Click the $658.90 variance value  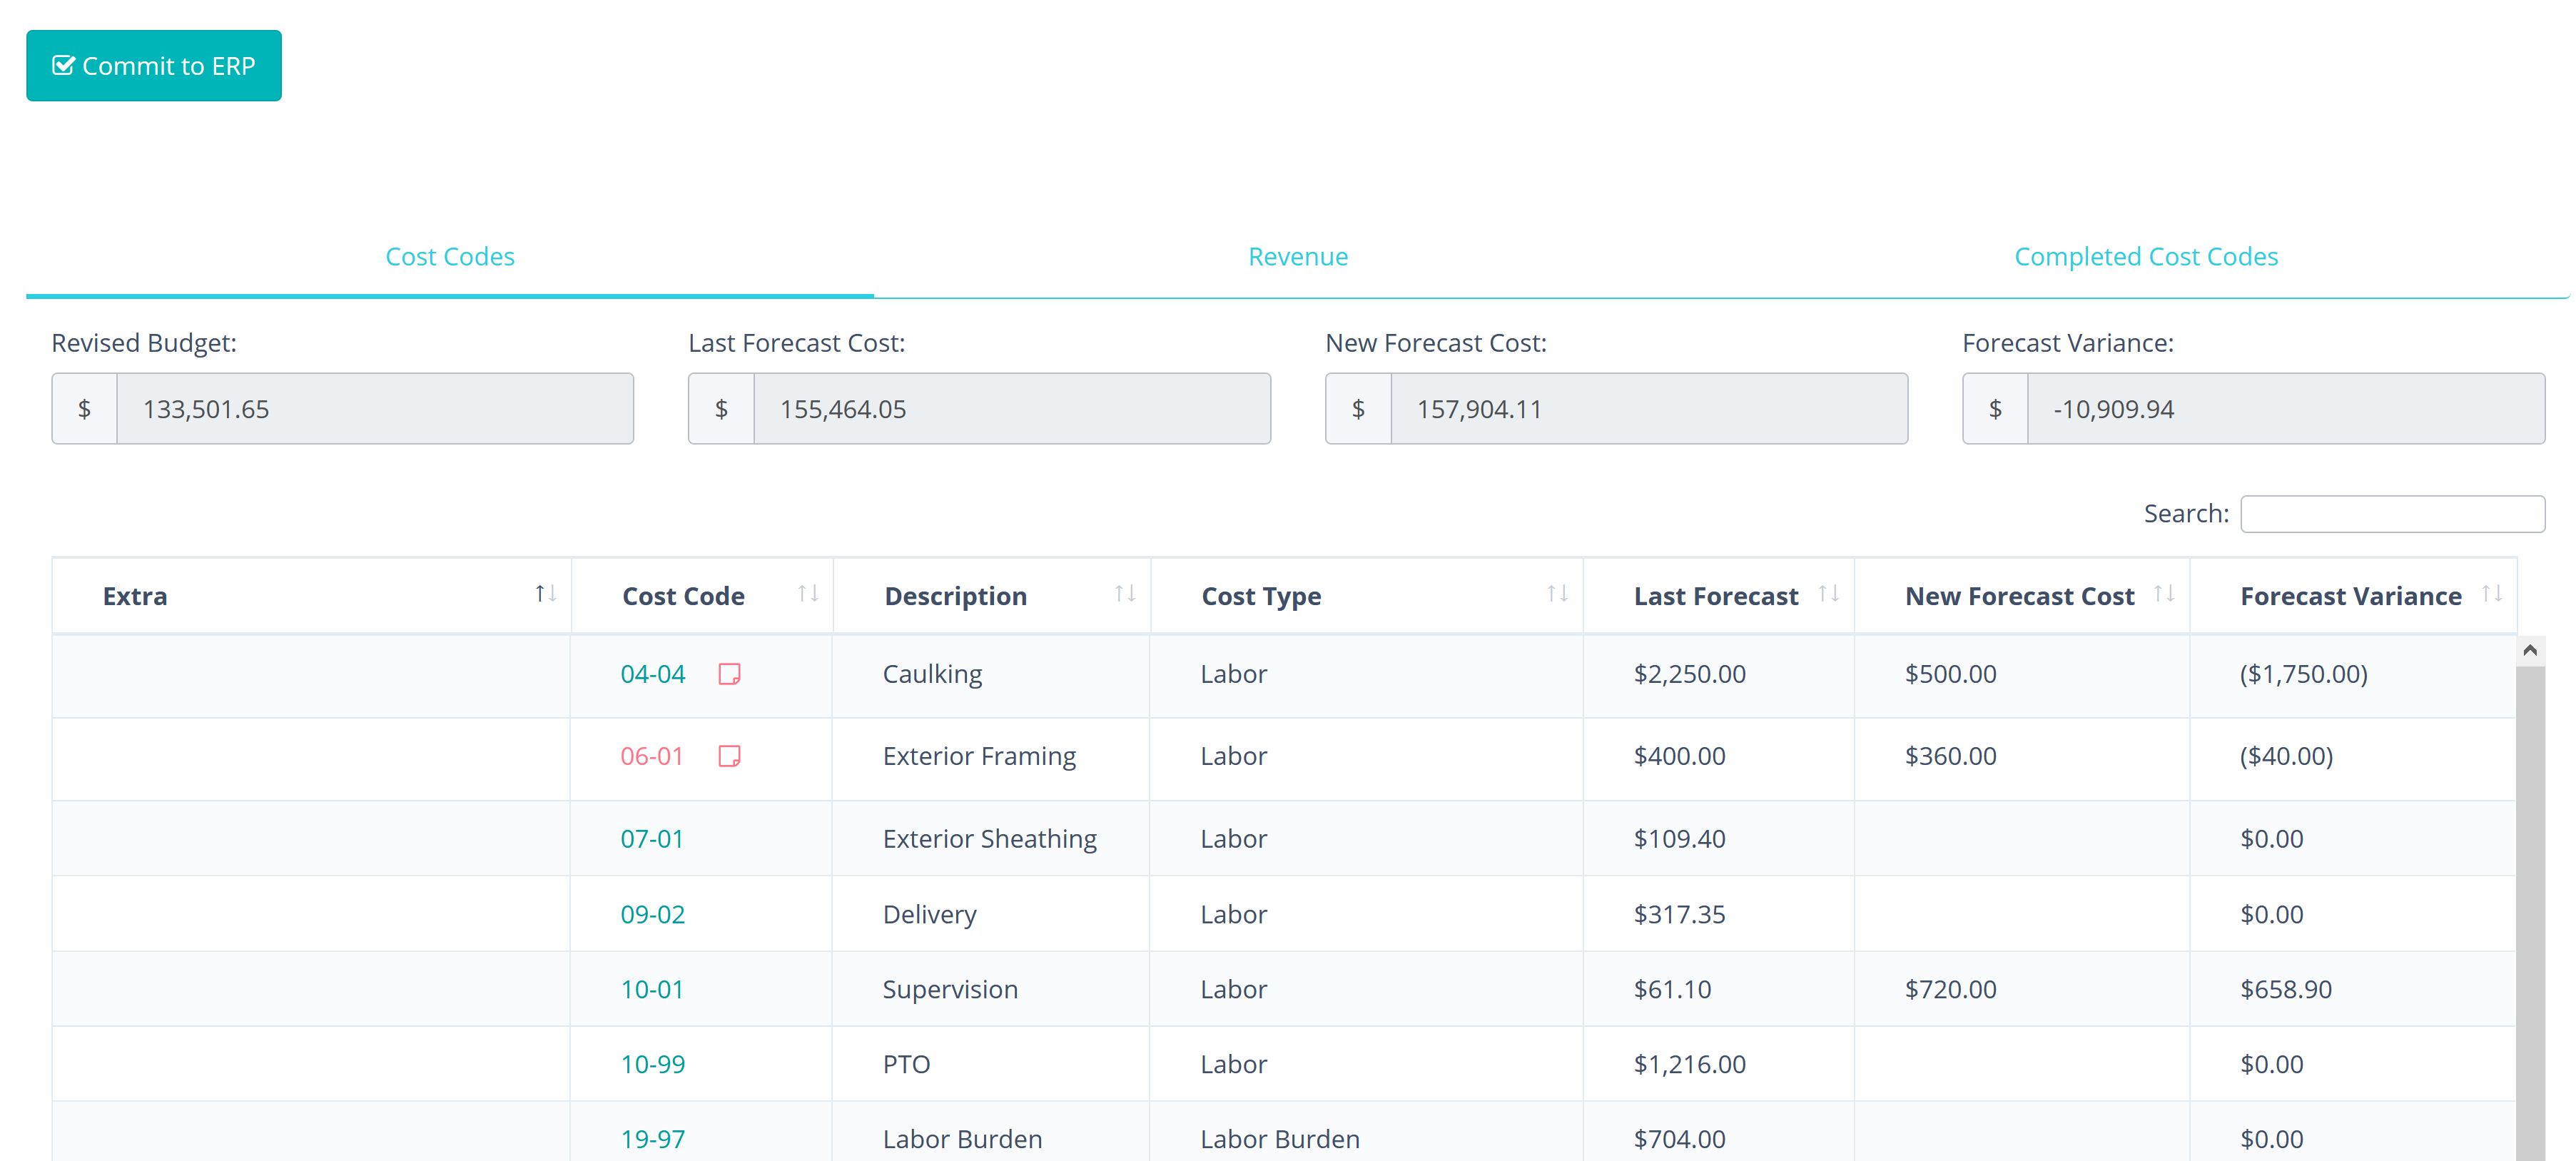pyautogui.click(x=2285, y=989)
